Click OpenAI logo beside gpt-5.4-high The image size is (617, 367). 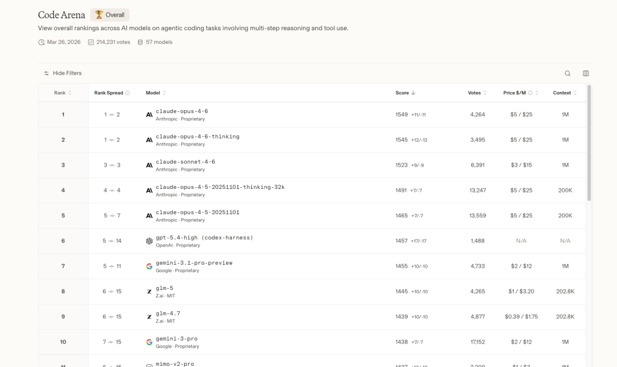pos(150,241)
